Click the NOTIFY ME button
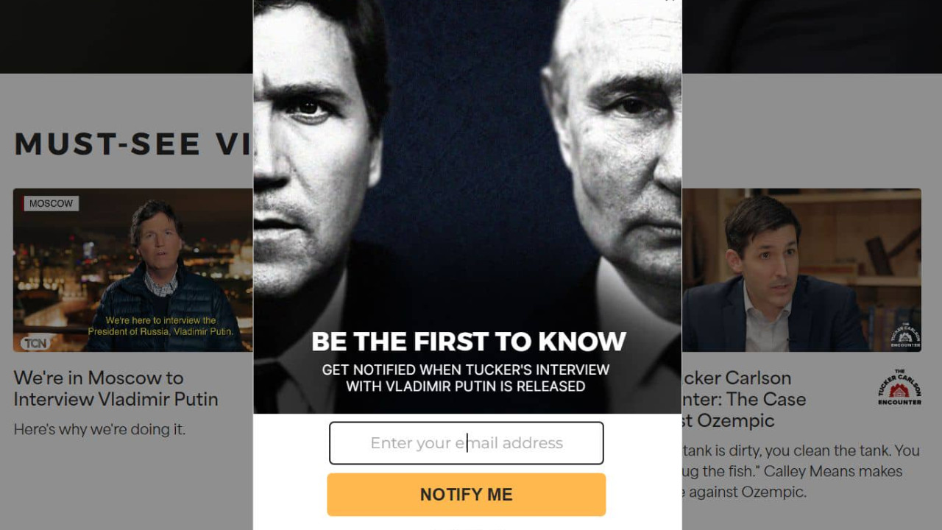The image size is (942, 530). 466,495
